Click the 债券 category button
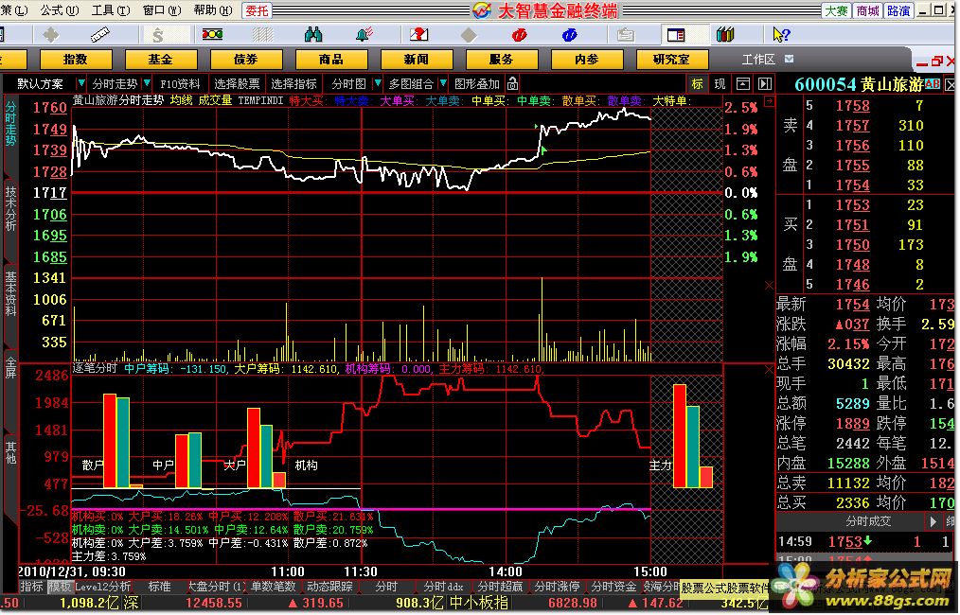Screen dimensions: 960x615 coord(245,60)
